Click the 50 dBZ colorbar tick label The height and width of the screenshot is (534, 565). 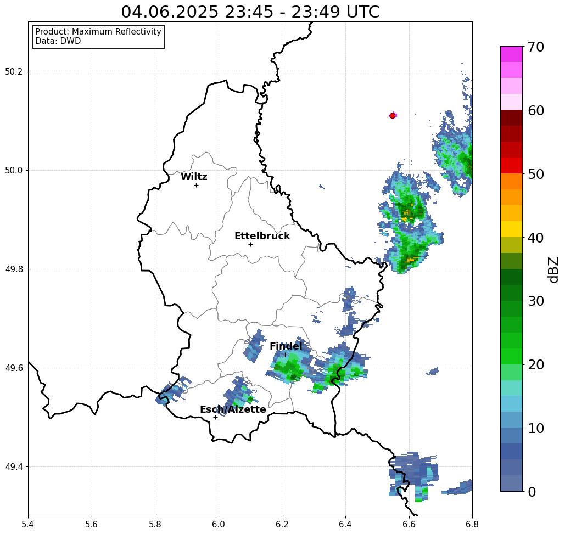(x=536, y=175)
